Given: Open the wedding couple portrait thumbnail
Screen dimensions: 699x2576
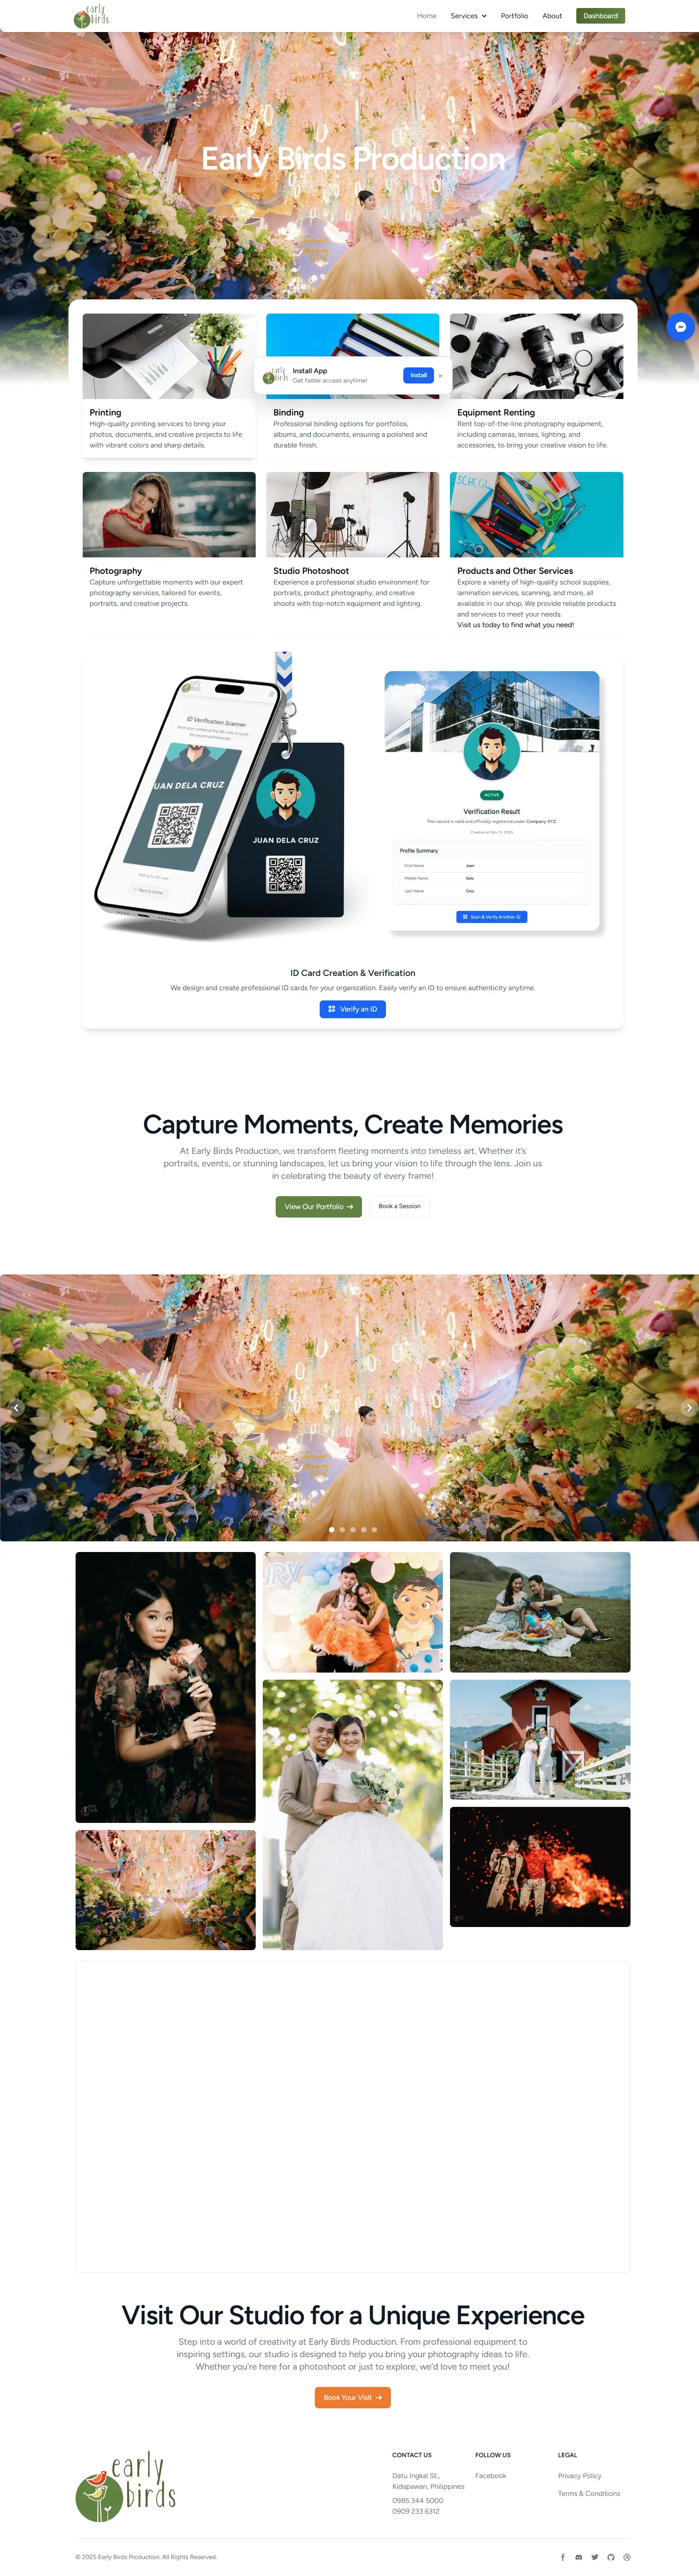Looking at the screenshot, I should pos(352,1814).
